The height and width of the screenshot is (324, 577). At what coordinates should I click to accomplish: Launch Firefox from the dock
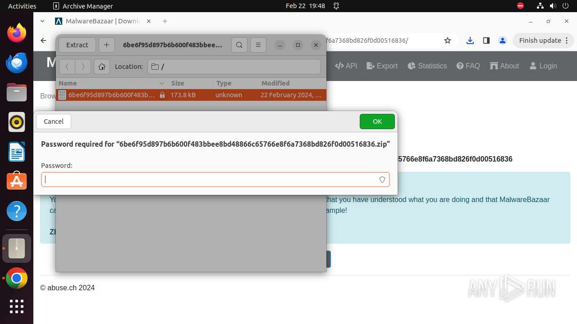point(17,33)
